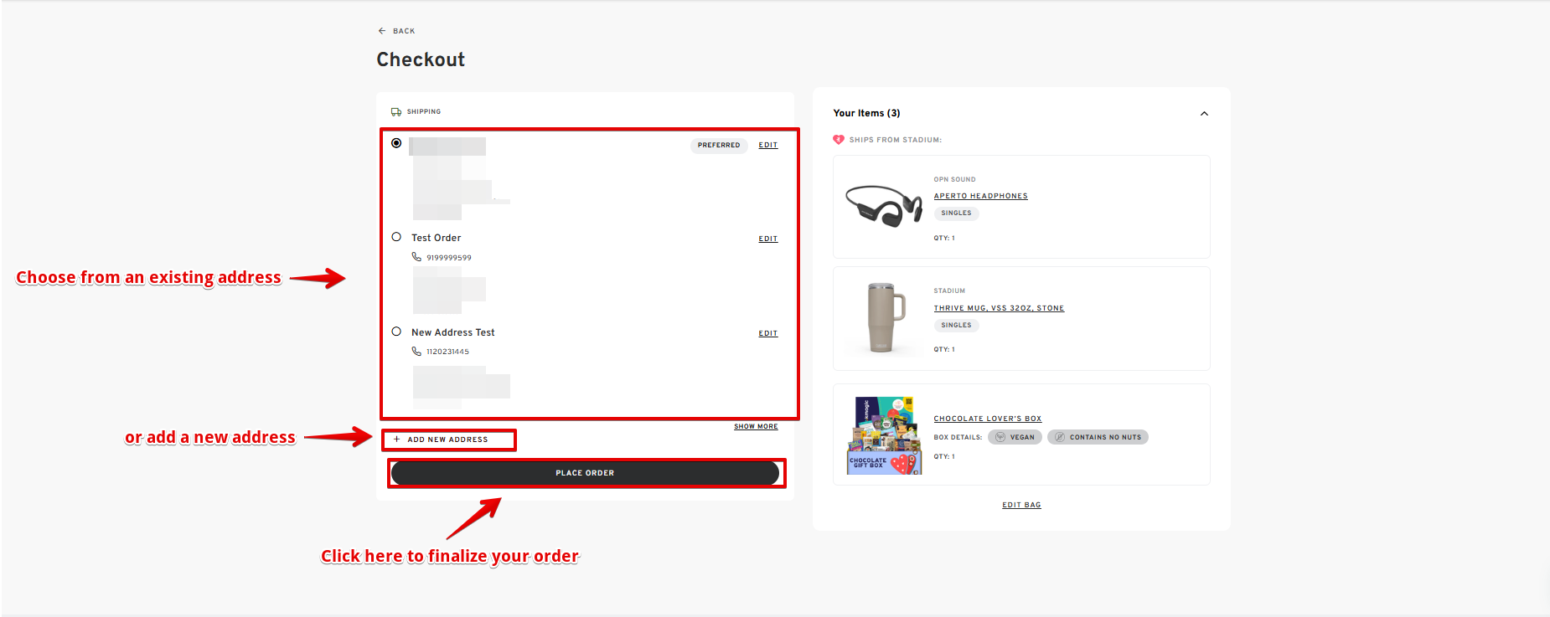Click the Chocolate Lover's Box thumbnail
The height and width of the screenshot is (617, 1550).
tap(883, 435)
